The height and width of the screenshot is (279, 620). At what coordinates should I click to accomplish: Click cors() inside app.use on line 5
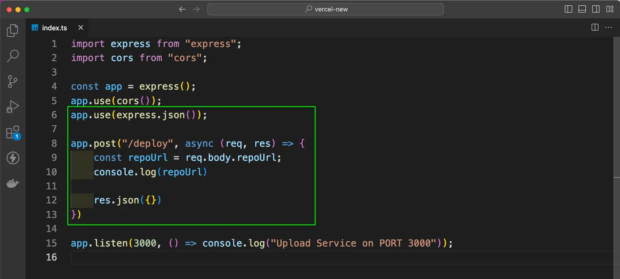click(134, 101)
